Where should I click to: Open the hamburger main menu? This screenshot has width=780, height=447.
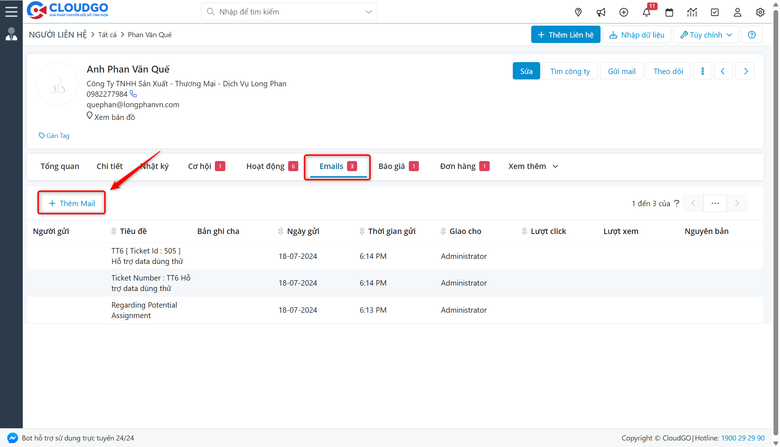(11, 12)
